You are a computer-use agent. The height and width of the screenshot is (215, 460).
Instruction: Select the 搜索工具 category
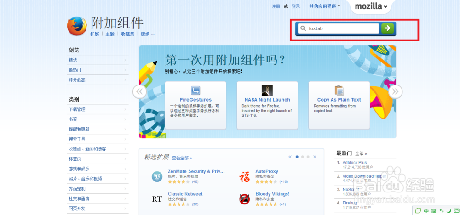point(98,139)
